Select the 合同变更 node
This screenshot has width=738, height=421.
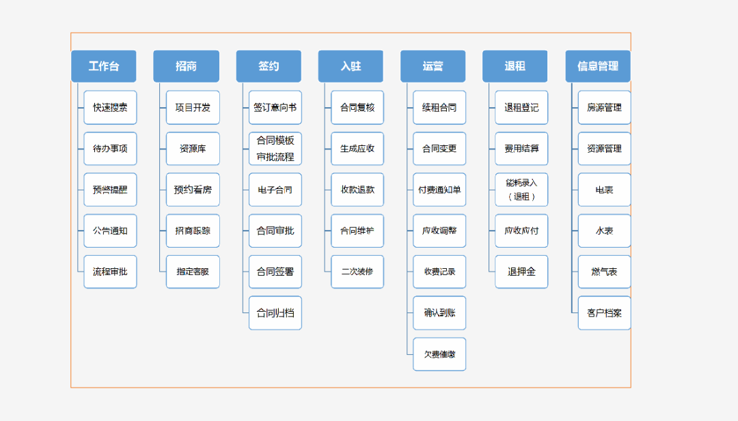tap(439, 149)
